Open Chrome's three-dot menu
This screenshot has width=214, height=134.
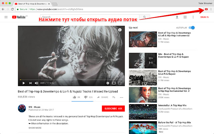[211, 9]
